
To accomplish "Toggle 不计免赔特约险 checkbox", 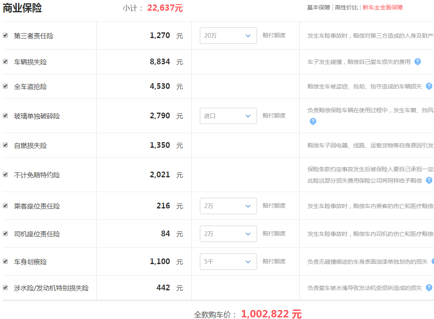I will pyautogui.click(x=5, y=174).
